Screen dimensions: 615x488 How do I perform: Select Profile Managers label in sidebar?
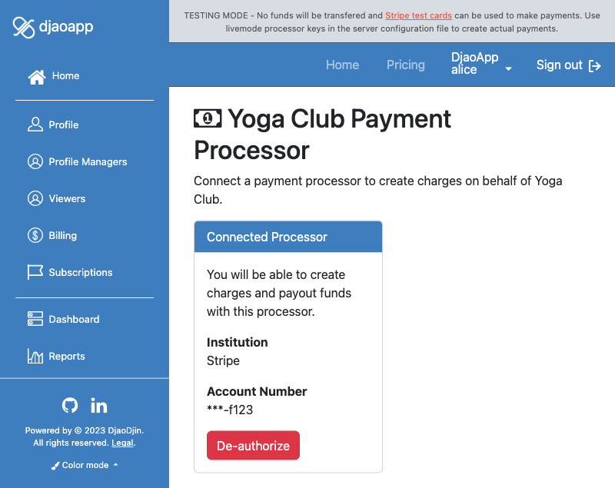click(88, 161)
